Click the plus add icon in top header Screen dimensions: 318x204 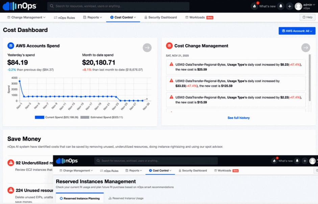[290, 6]
